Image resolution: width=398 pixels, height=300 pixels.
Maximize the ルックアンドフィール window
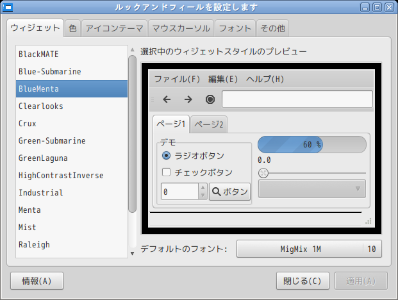[377, 7]
